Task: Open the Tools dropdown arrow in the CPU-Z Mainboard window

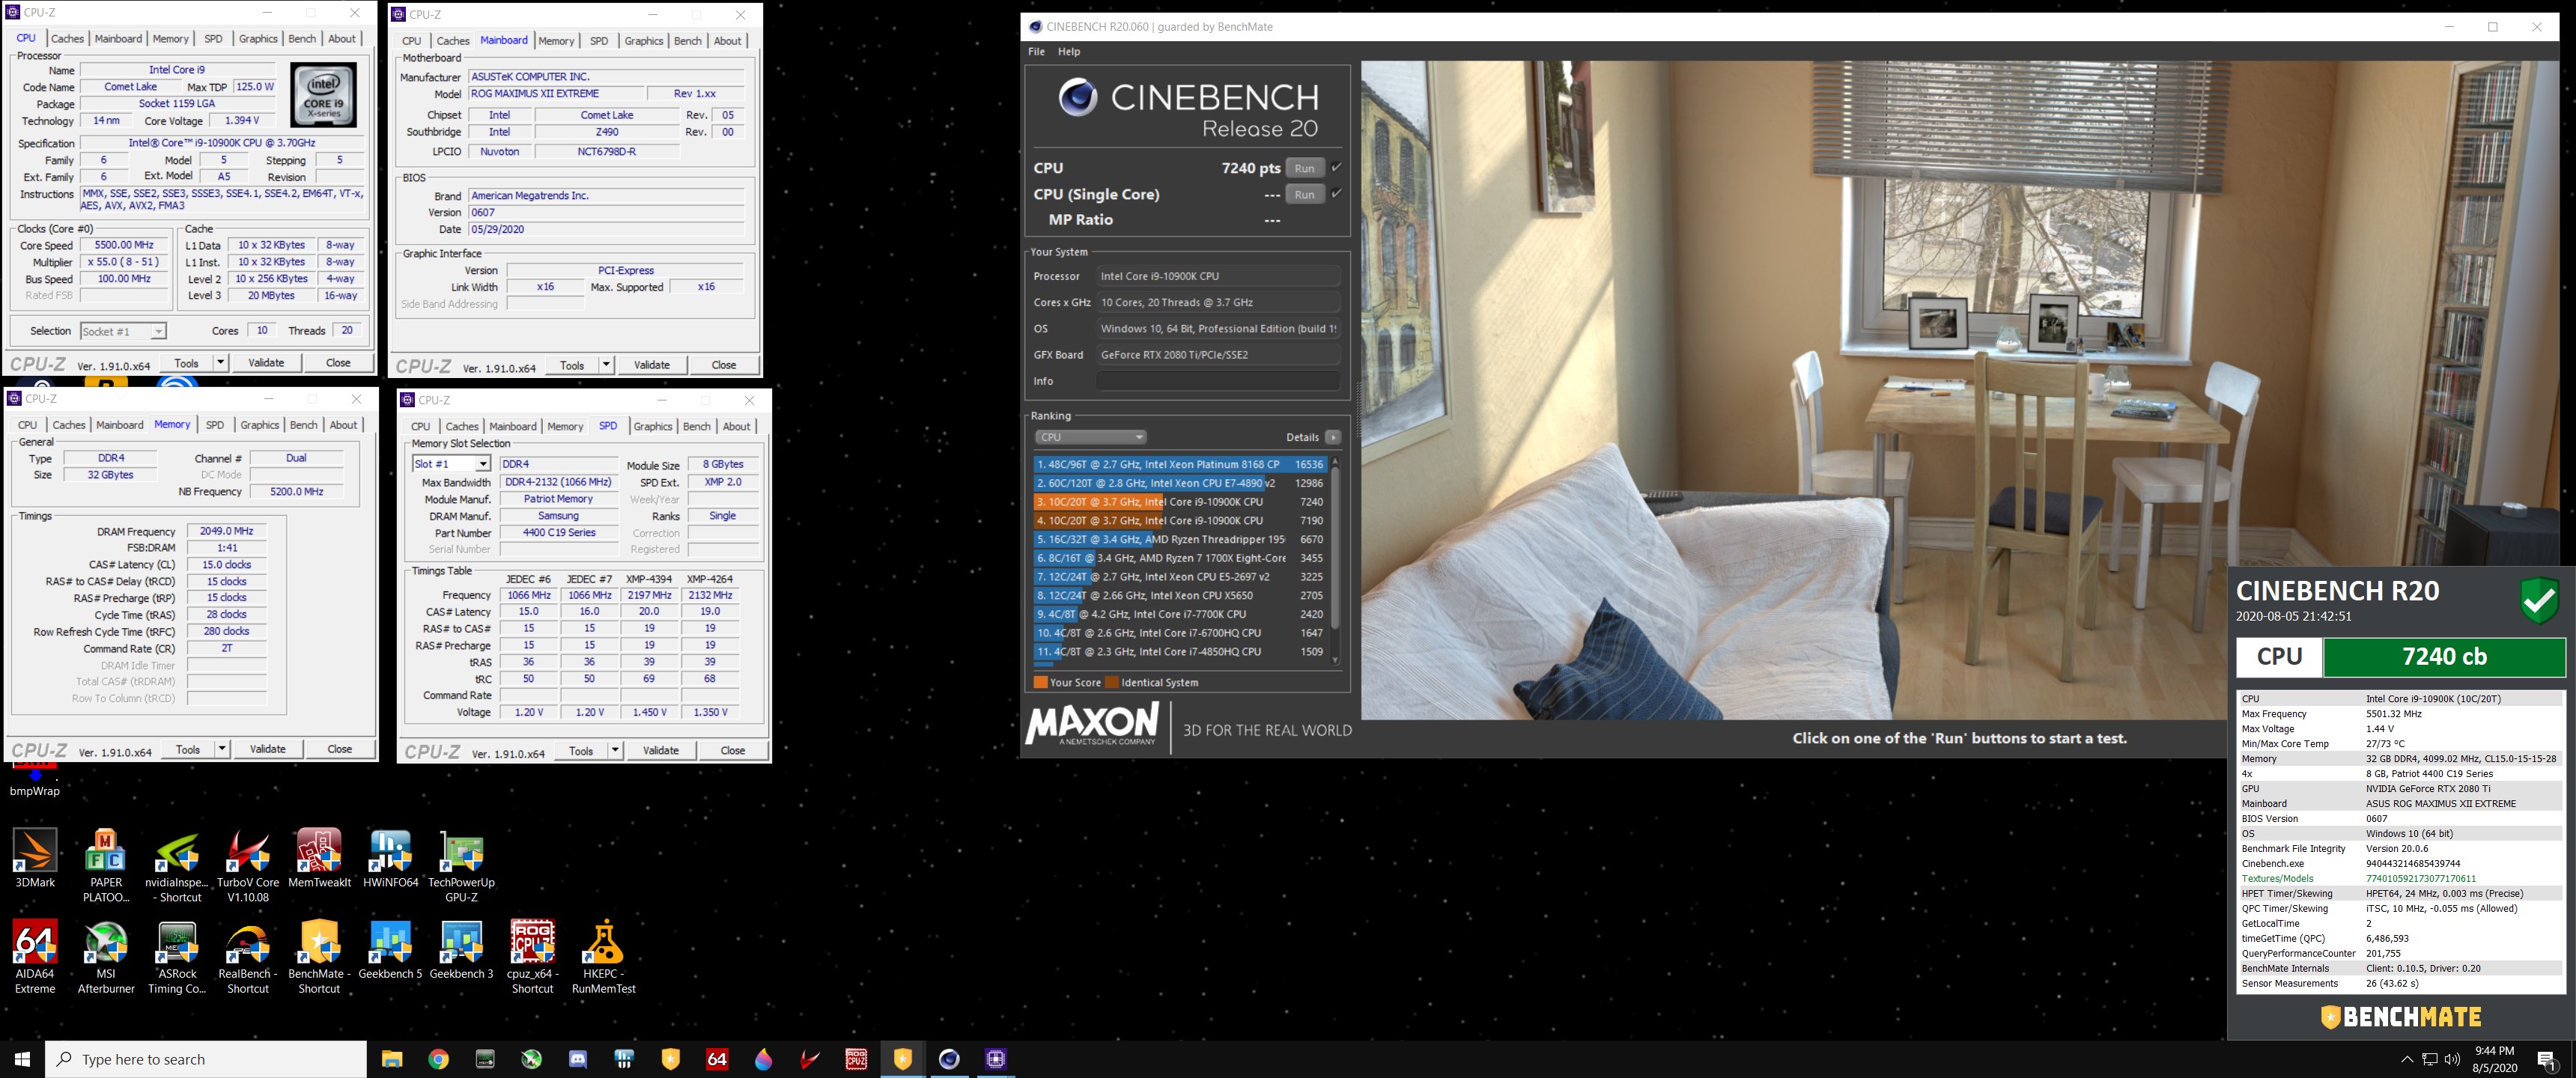Action: 606,364
